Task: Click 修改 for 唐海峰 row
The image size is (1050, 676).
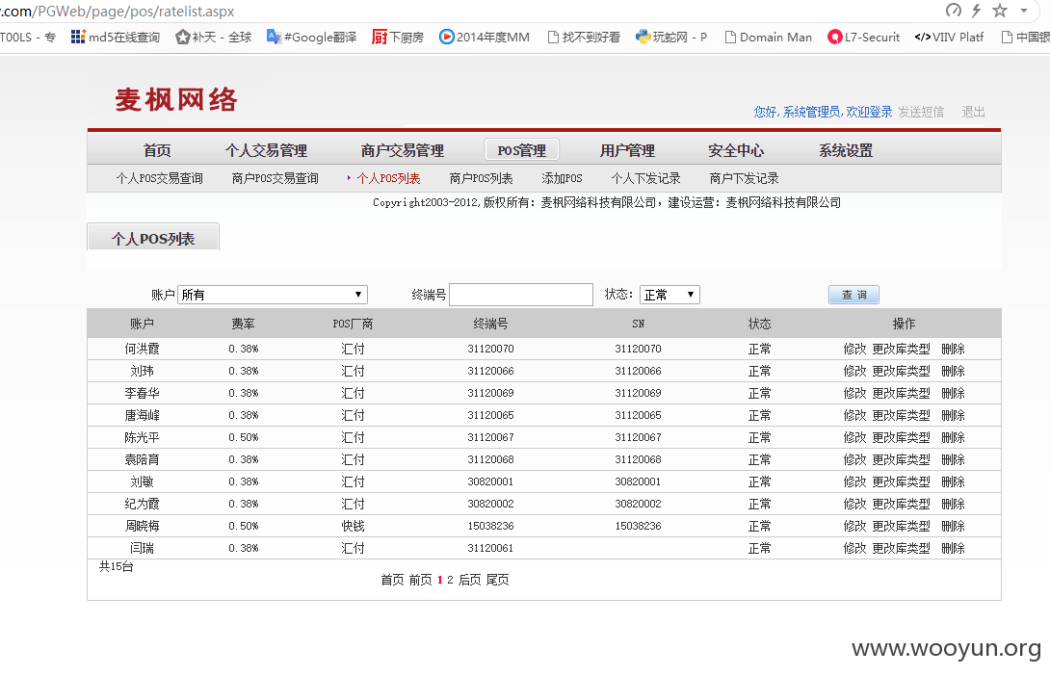Action: coord(854,415)
